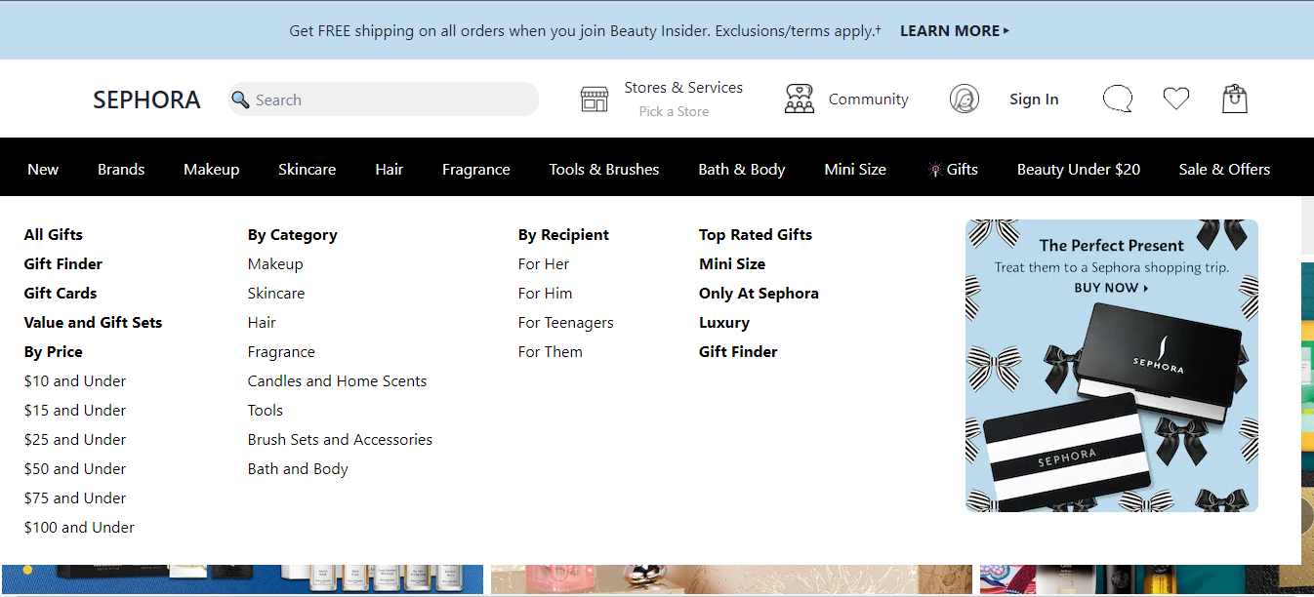Image resolution: width=1314 pixels, height=597 pixels.
Task: Click the search magnifying glass icon
Action: tap(240, 99)
